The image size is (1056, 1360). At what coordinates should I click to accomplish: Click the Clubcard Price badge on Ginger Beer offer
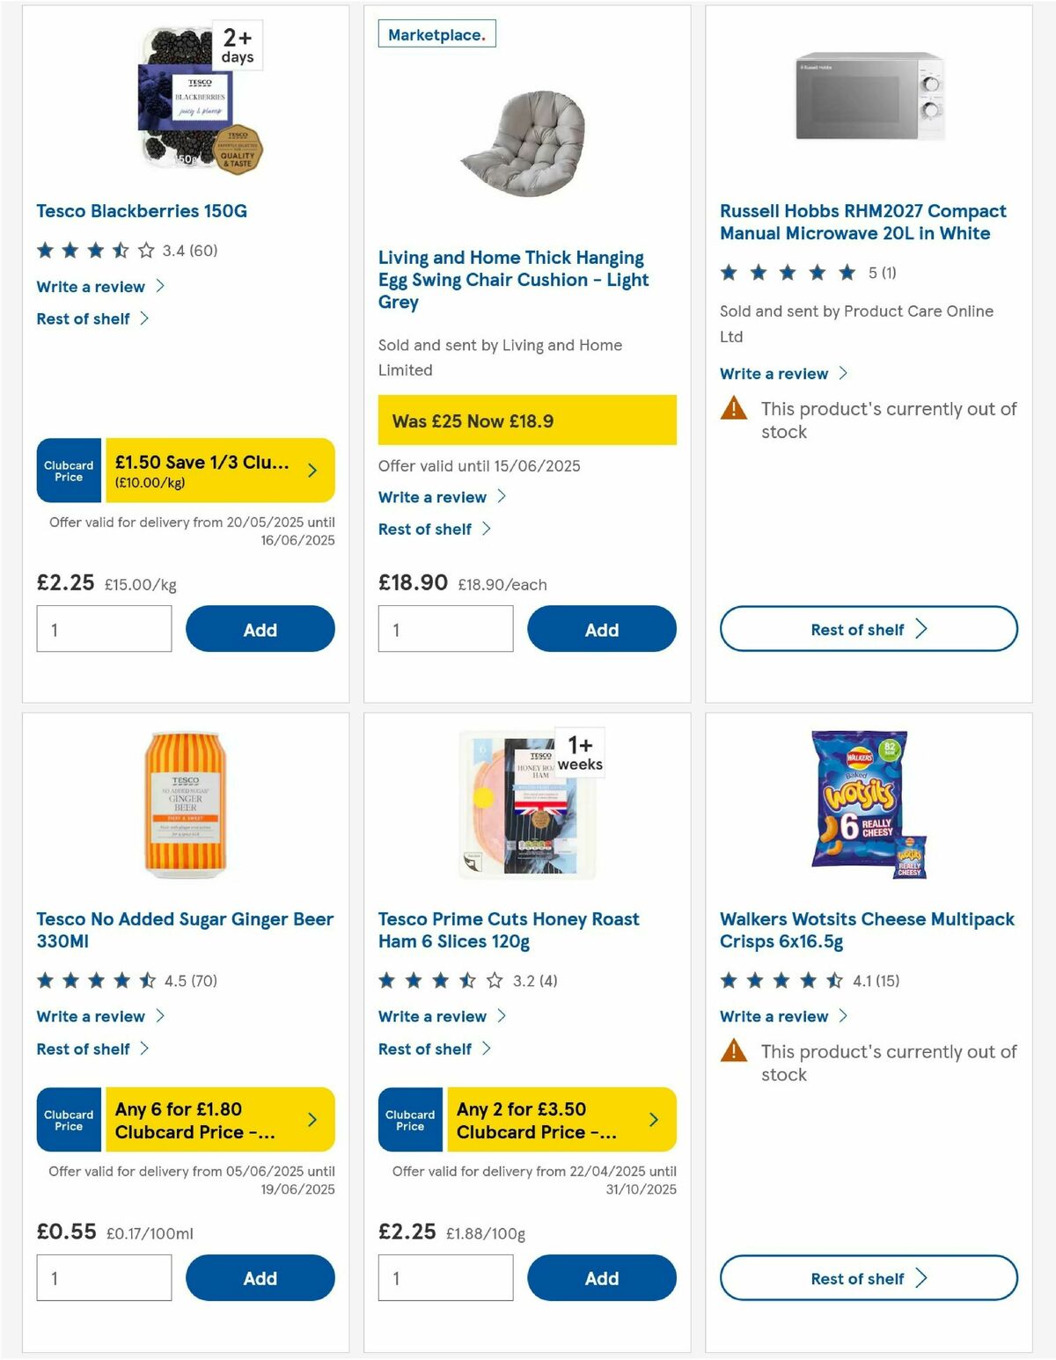coord(68,1119)
